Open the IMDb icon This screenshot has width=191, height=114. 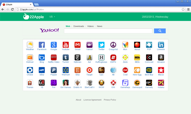[x=137, y=58]
